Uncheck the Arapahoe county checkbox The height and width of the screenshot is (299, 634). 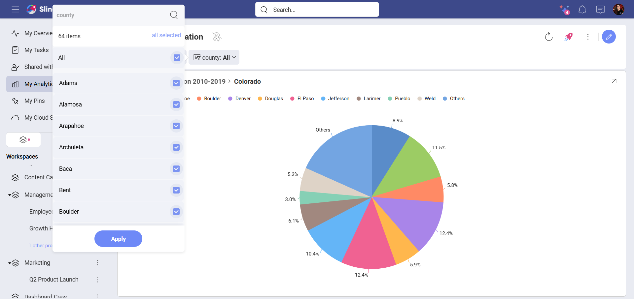[x=176, y=126]
